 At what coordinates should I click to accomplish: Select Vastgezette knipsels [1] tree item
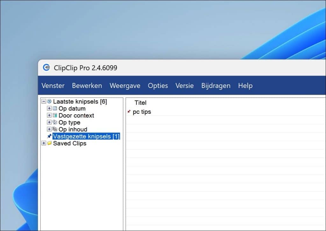[86, 136]
